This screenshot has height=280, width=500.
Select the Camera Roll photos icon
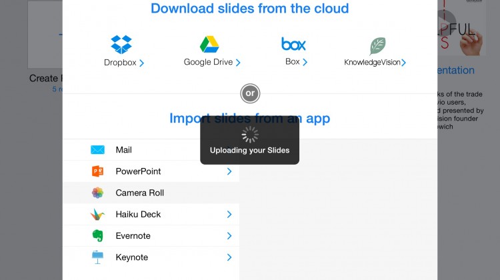[97, 193]
